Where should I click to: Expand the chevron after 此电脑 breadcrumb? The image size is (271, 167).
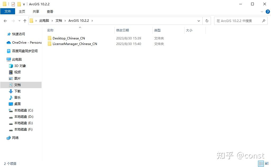(52, 21)
